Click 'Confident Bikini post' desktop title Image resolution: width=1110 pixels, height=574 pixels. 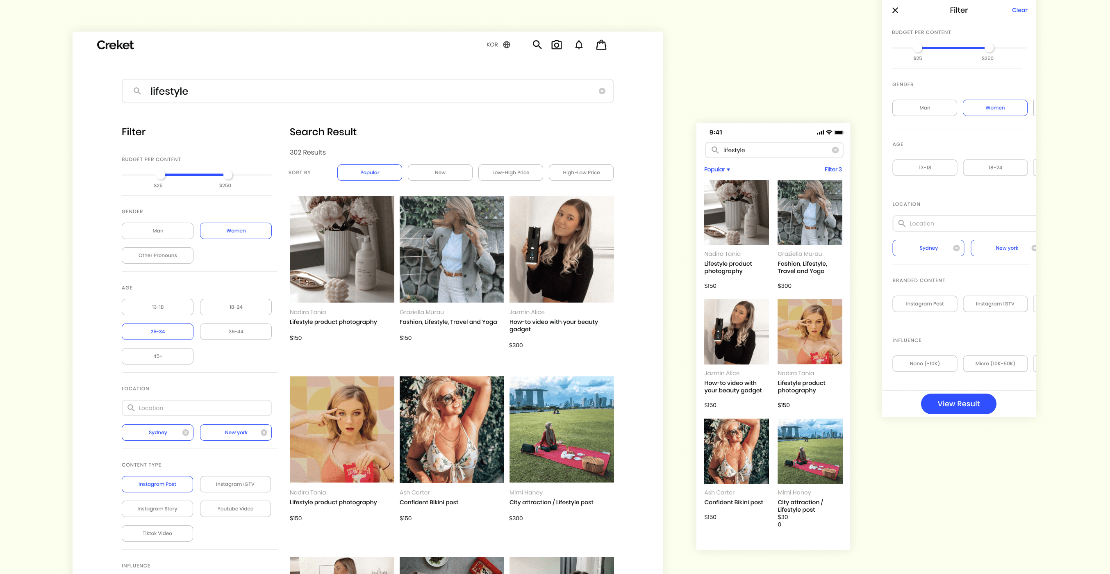[x=429, y=503]
